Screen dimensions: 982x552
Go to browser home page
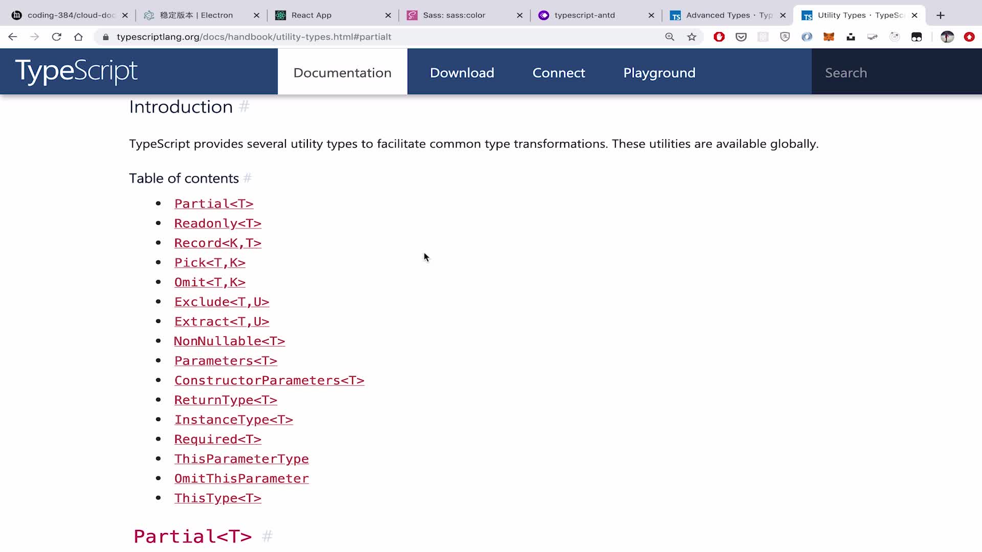point(78,37)
